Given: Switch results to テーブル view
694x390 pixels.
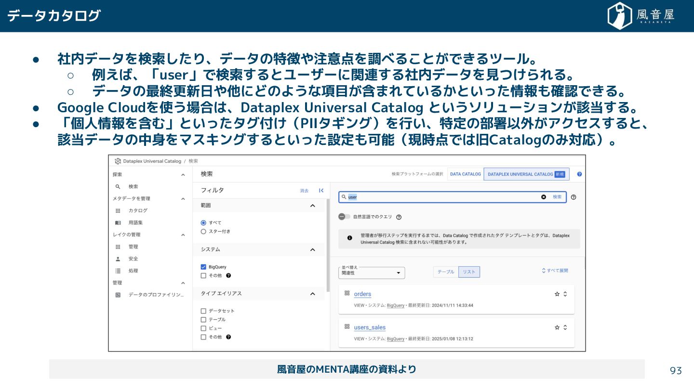Looking at the screenshot, I should point(446,272).
